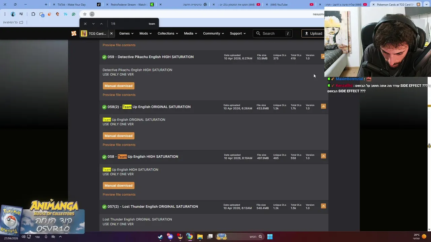Viewport: 431px width, 242px height.
Task: Open Steam from the taskbar
Action: 160,237
